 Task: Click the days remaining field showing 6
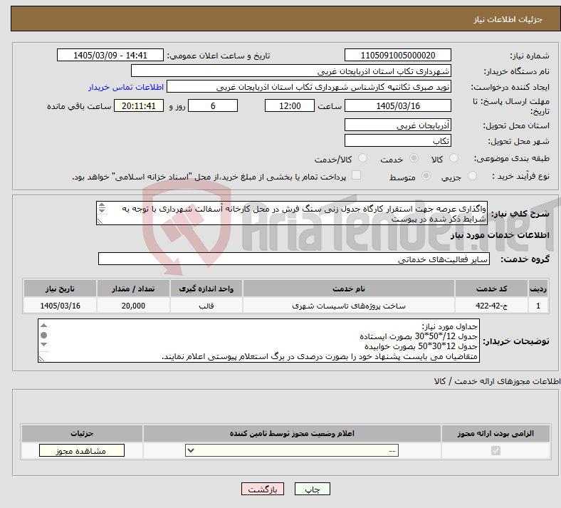point(213,106)
